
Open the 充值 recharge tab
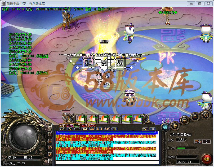[84, 125]
